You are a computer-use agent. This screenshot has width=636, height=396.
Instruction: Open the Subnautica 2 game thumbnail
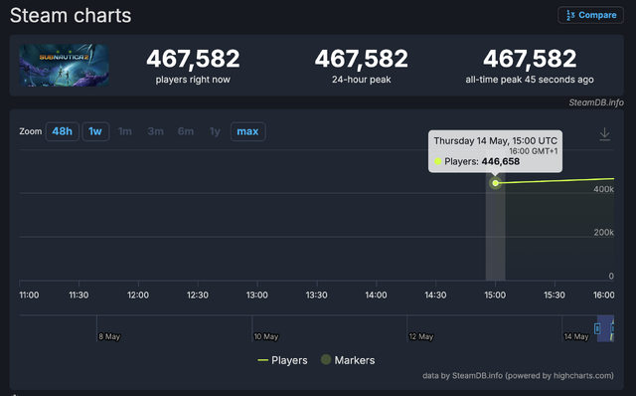64,65
